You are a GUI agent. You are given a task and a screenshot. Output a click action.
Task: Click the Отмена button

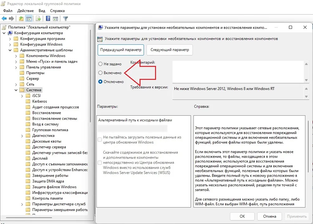(x=270, y=216)
